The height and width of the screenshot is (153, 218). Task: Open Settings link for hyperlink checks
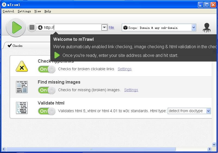tap(124, 69)
